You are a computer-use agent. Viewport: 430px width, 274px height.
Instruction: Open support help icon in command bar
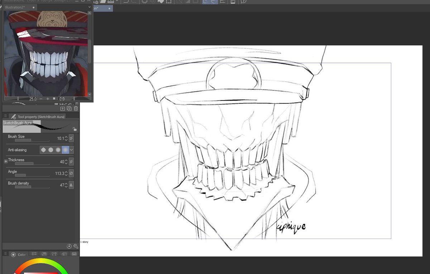[x=244, y=1]
